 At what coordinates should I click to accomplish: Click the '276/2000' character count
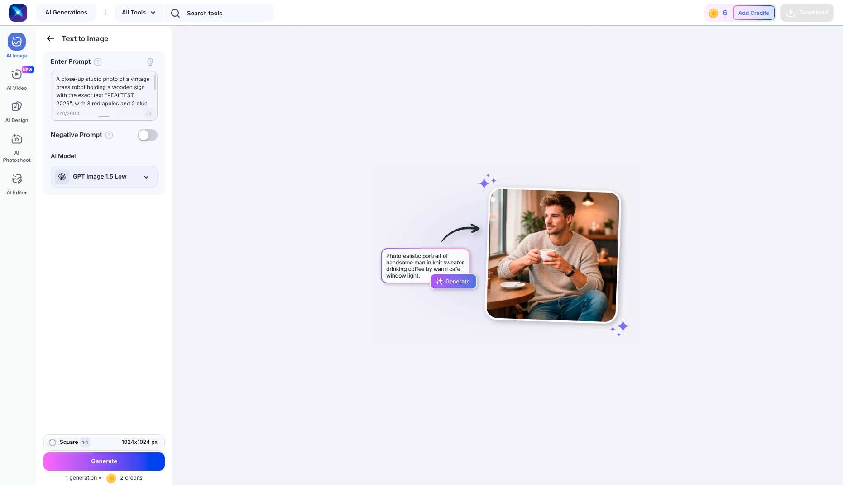67,113
